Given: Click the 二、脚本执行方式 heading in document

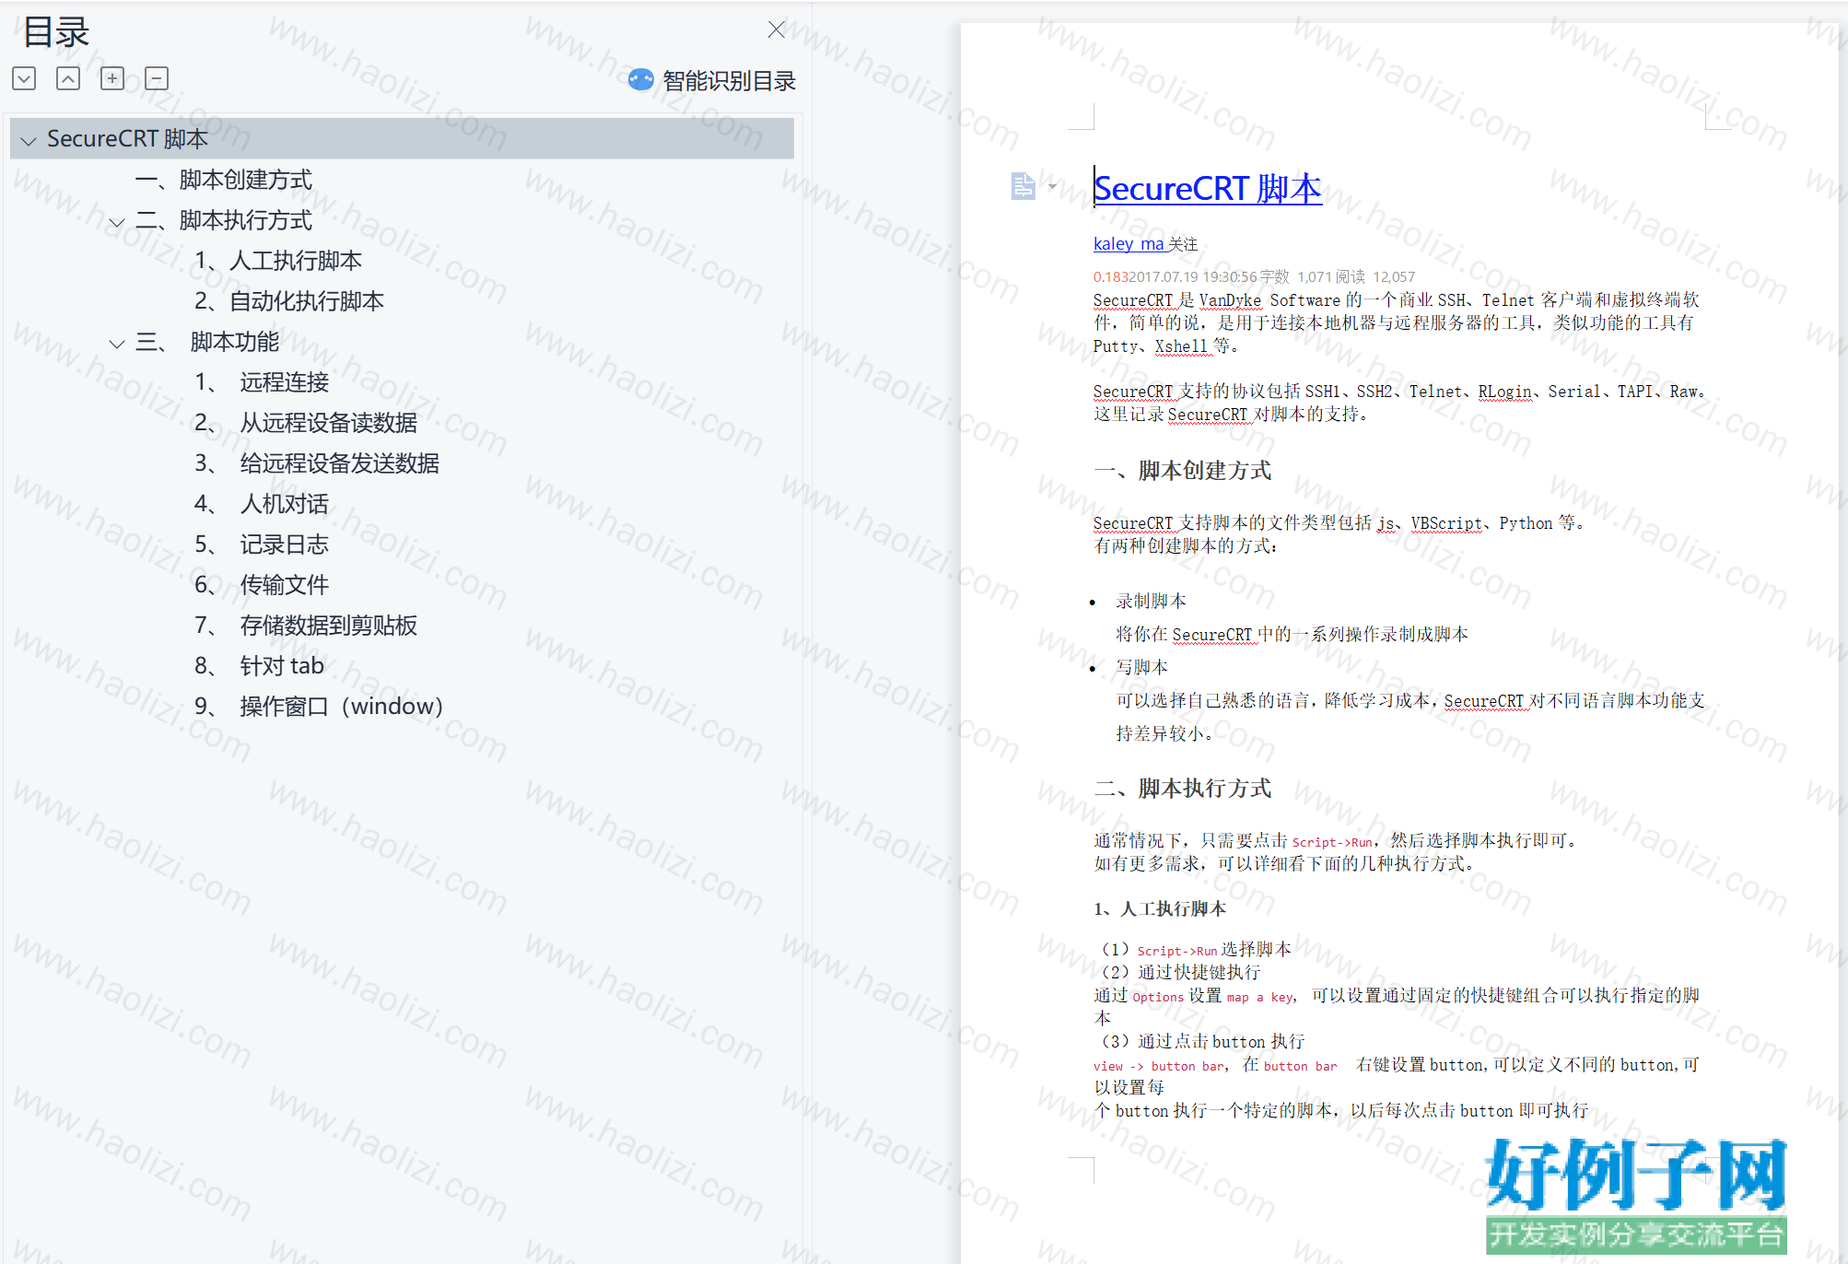Looking at the screenshot, I should pos(1182,789).
